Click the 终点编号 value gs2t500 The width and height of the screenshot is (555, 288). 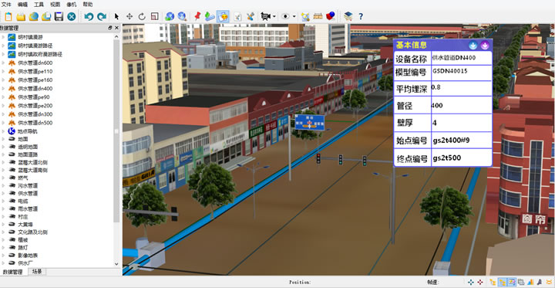click(x=446, y=158)
